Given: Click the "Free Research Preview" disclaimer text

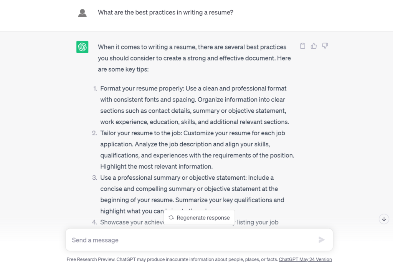Looking at the screenshot, I should coord(172,259).
